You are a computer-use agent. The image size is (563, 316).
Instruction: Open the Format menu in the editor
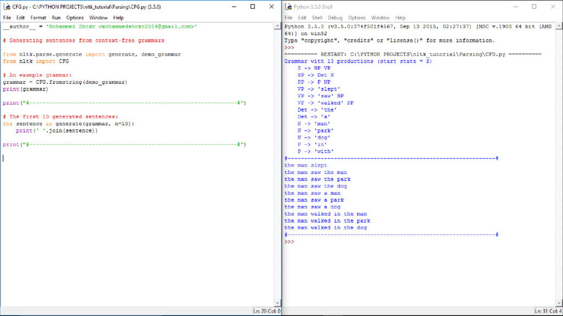(38, 18)
